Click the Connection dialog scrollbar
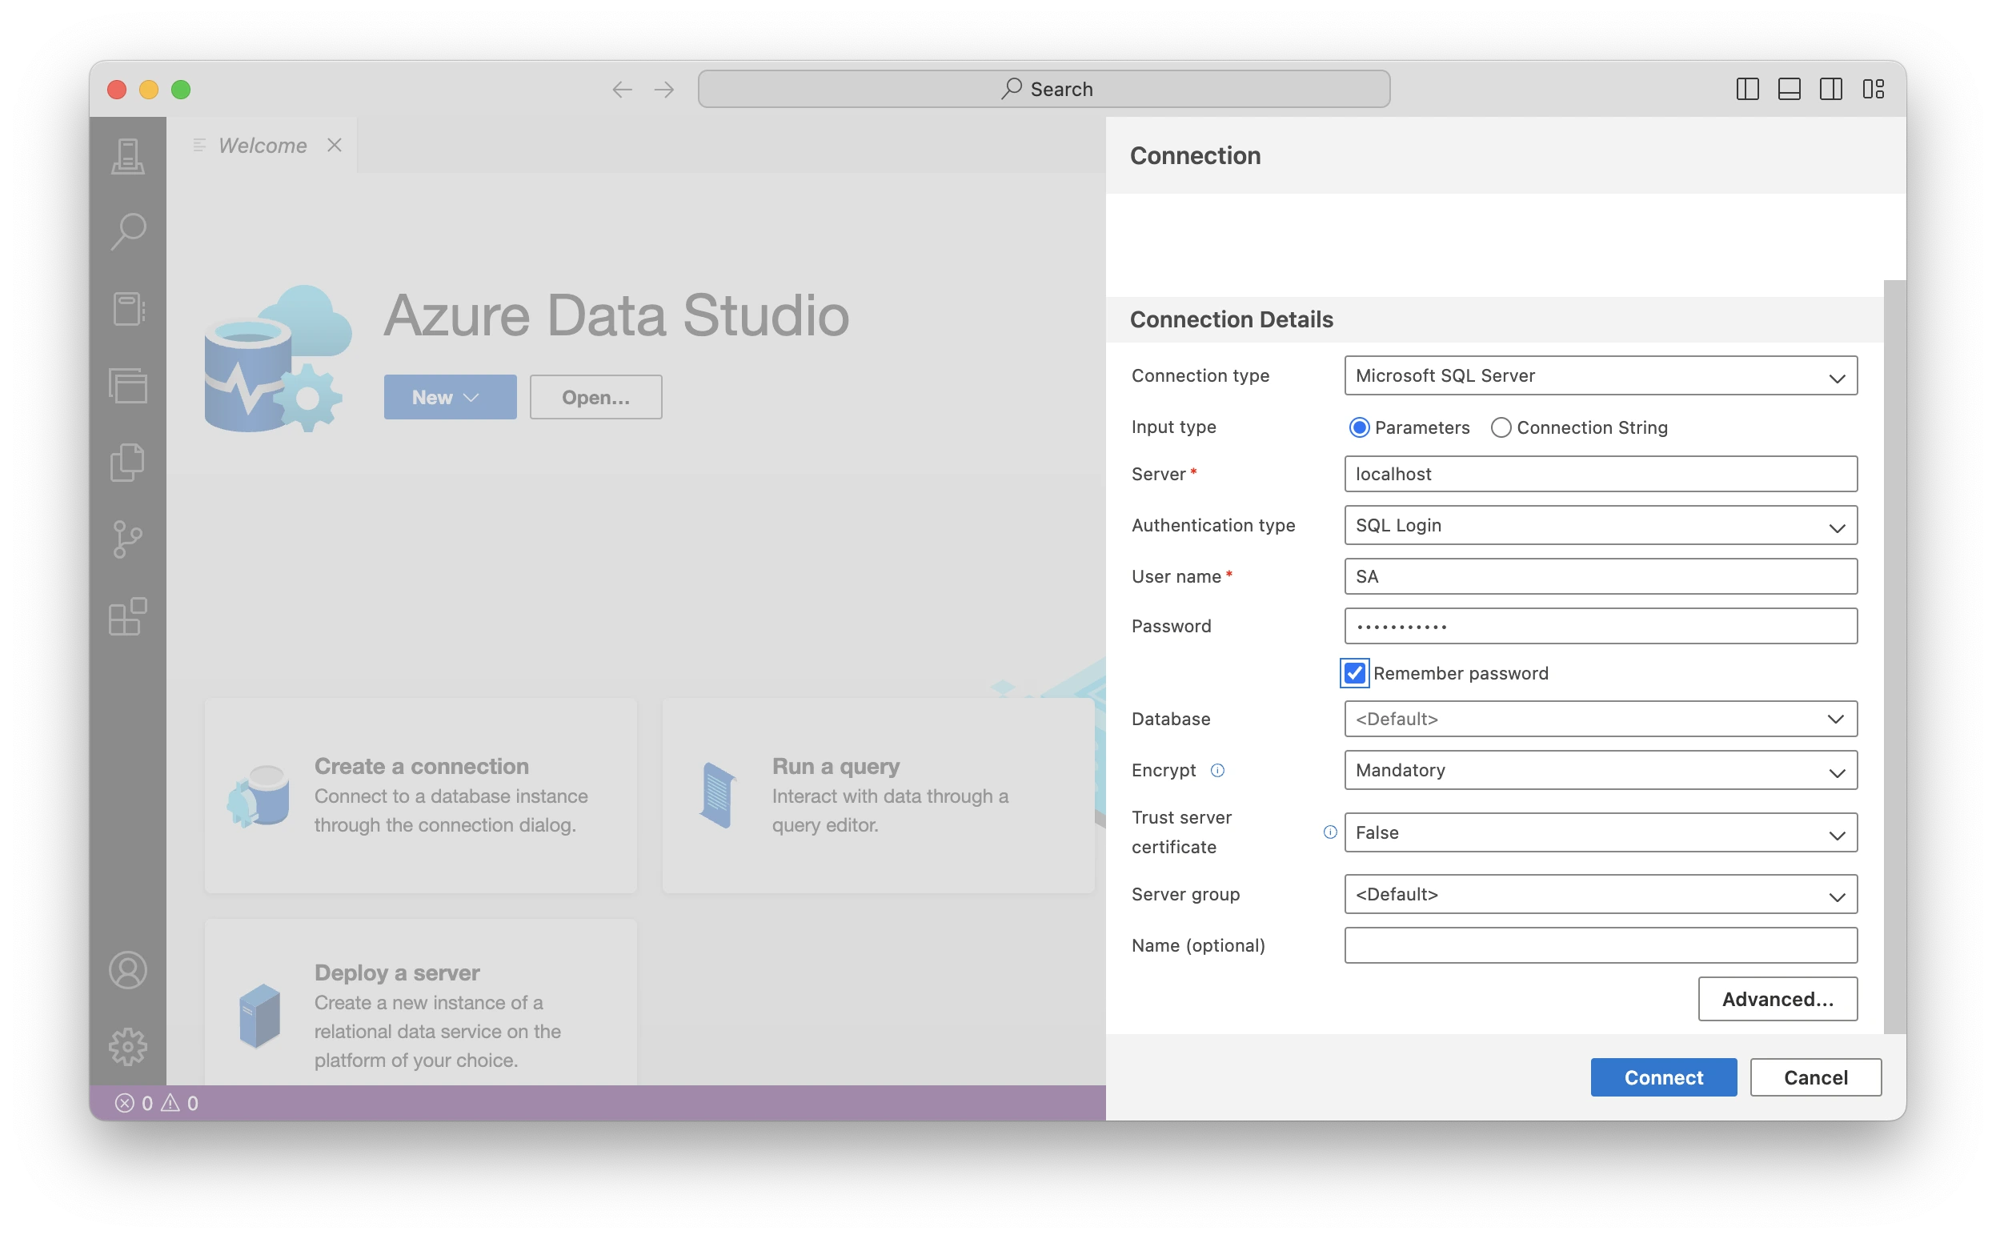This screenshot has height=1239, width=1996. [x=1895, y=658]
